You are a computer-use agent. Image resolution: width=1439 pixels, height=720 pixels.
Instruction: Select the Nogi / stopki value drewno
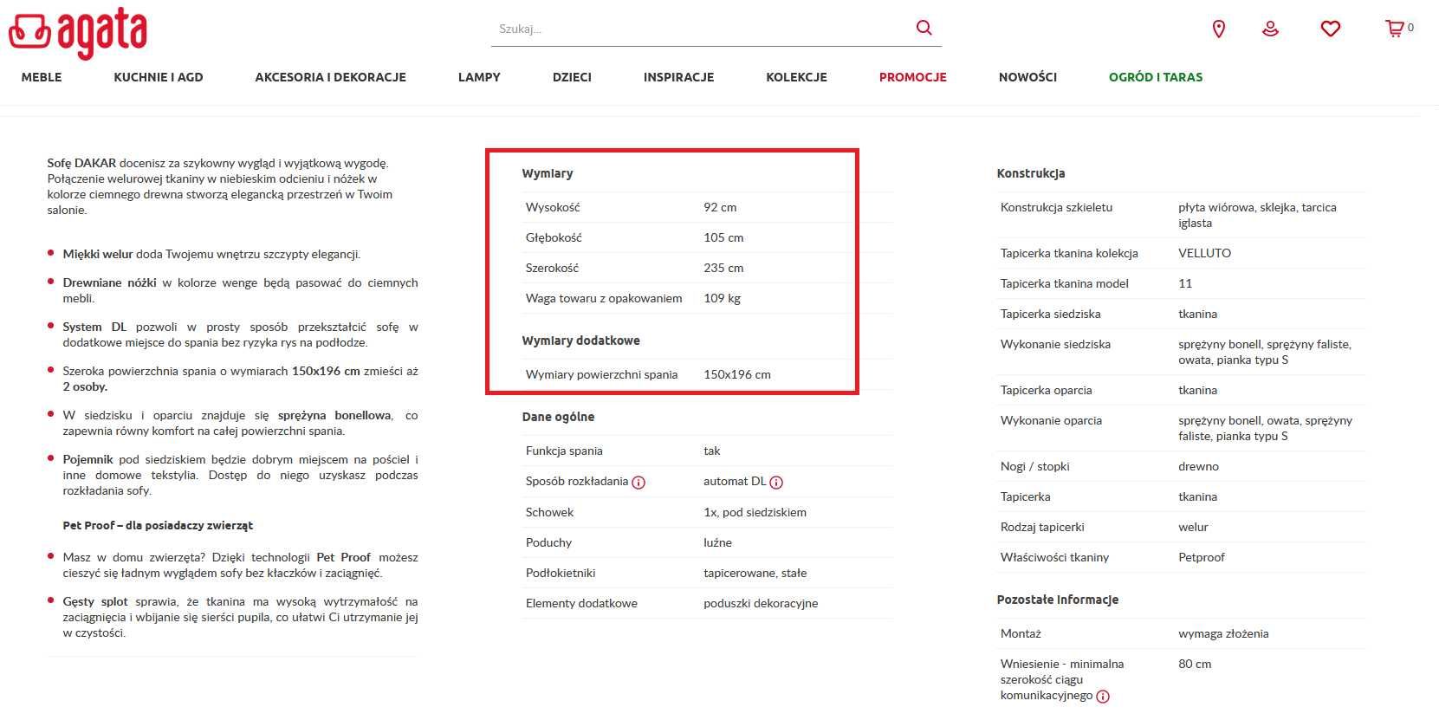(x=1198, y=466)
